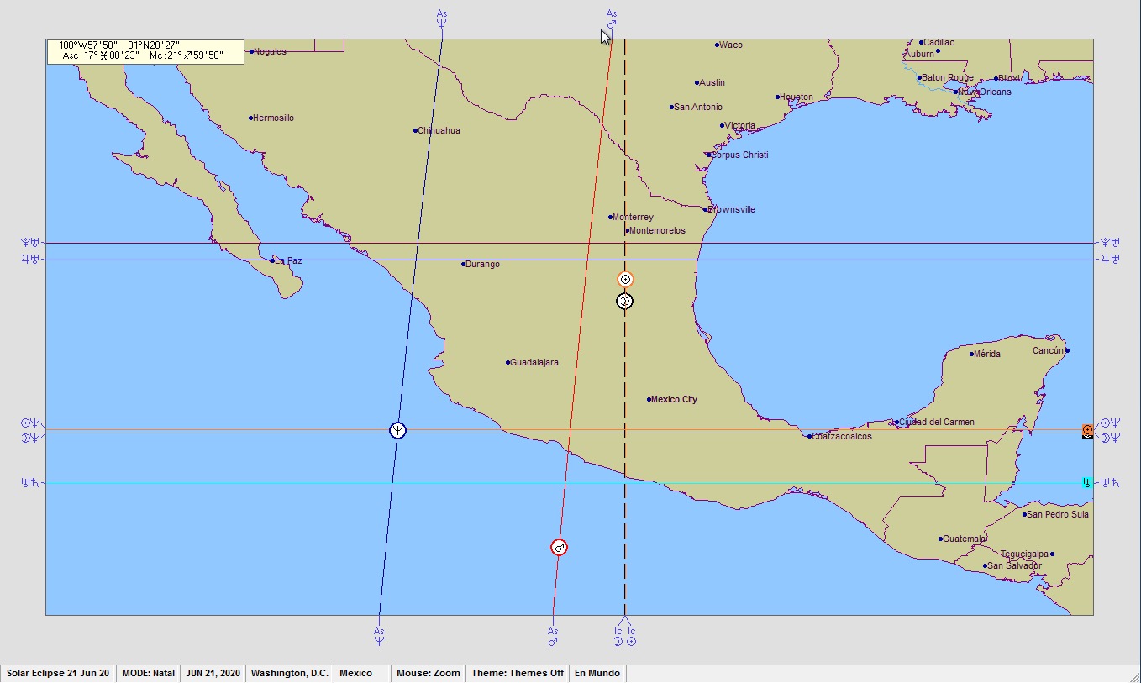Click the Washington, D.C. location field
The height and width of the screenshot is (683, 1141).
289,673
